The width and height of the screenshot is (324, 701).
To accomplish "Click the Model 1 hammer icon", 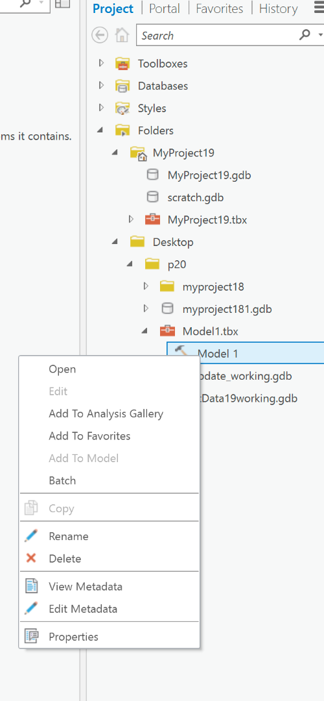I will [x=182, y=352].
